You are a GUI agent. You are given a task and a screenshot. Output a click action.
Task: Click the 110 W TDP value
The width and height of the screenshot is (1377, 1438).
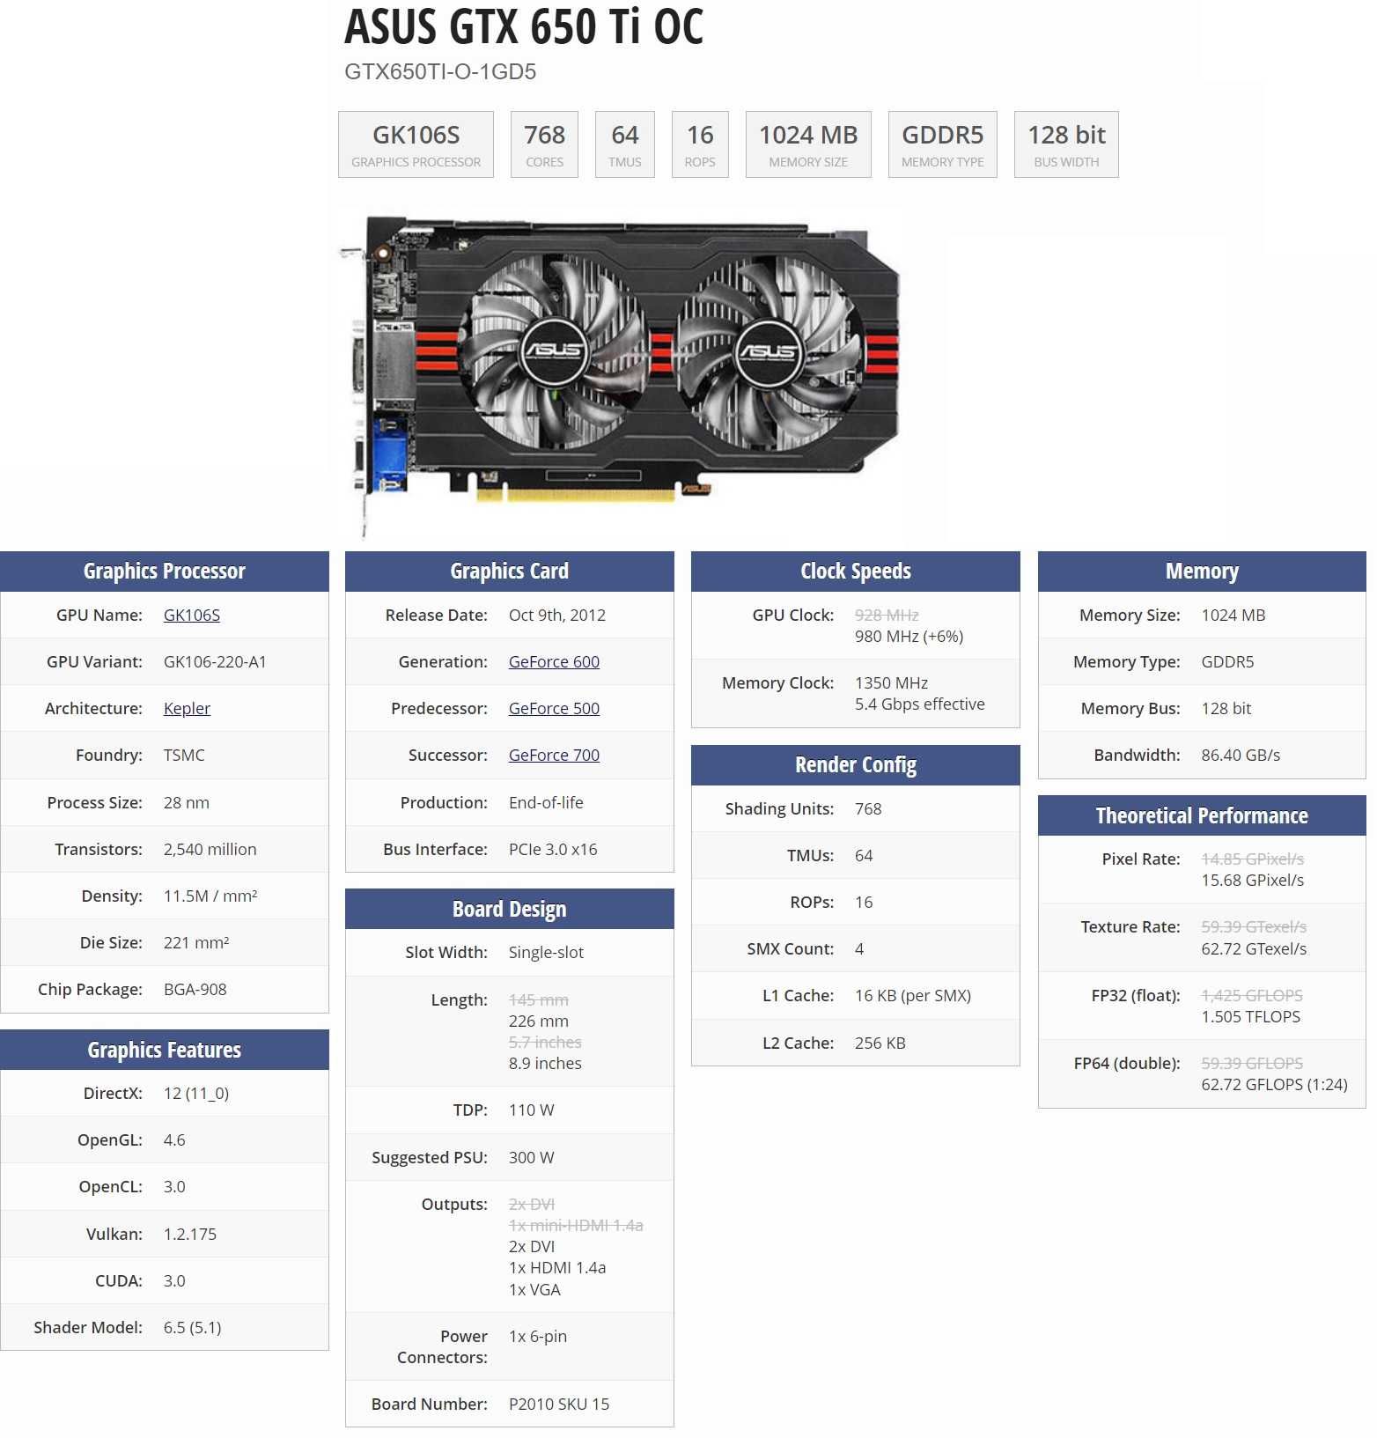pyautogui.click(x=532, y=1110)
